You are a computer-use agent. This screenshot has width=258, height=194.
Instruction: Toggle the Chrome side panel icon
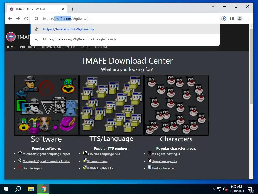(232, 19)
